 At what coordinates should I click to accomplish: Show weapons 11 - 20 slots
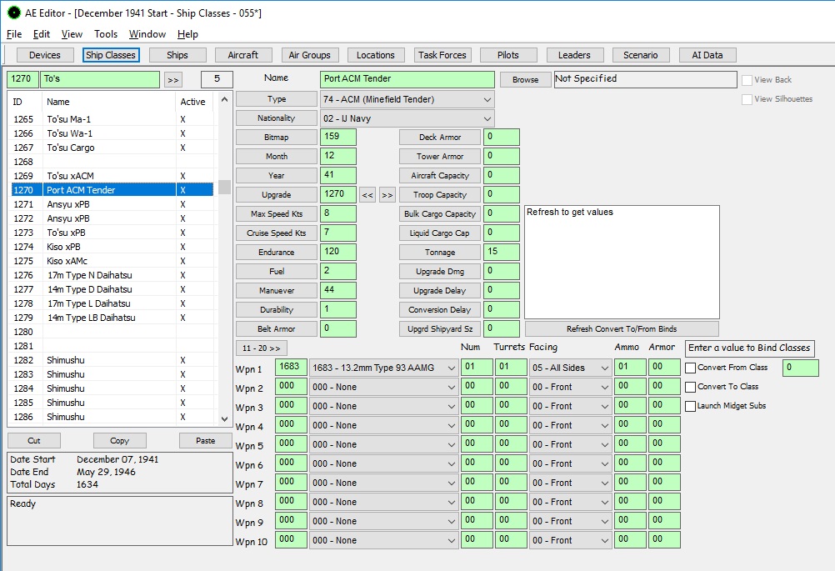tap(262, 348)
